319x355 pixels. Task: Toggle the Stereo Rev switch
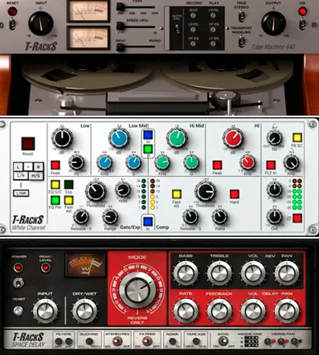tap(117, 341)
